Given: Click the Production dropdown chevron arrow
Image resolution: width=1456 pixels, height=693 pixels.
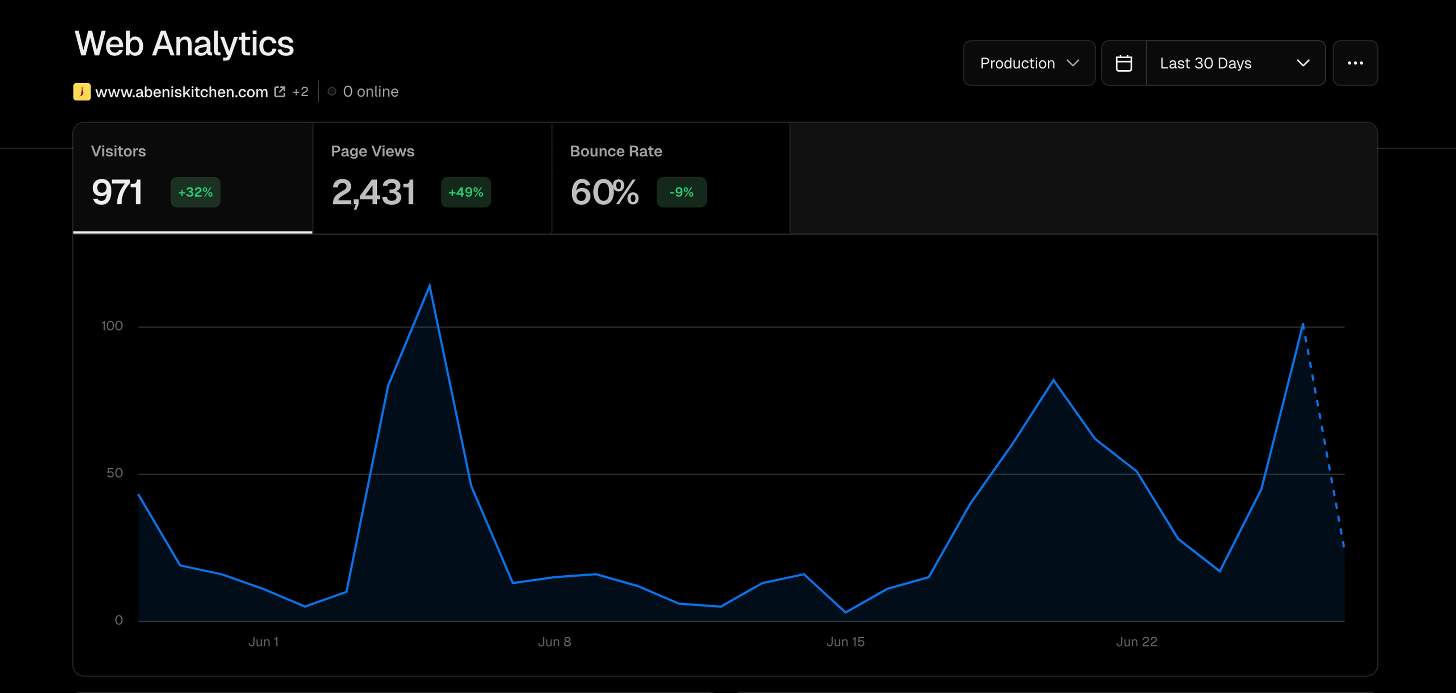Looking at the screenshot, I should click(1073, 63).
